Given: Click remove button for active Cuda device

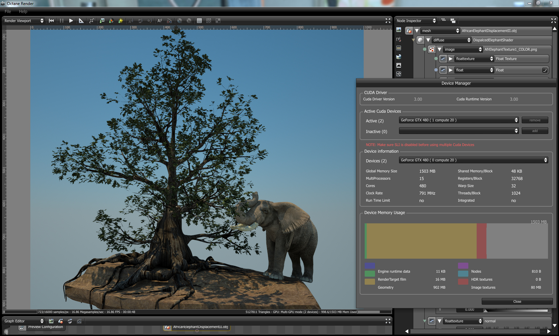Looking at the screenshot, I should 535,120.
